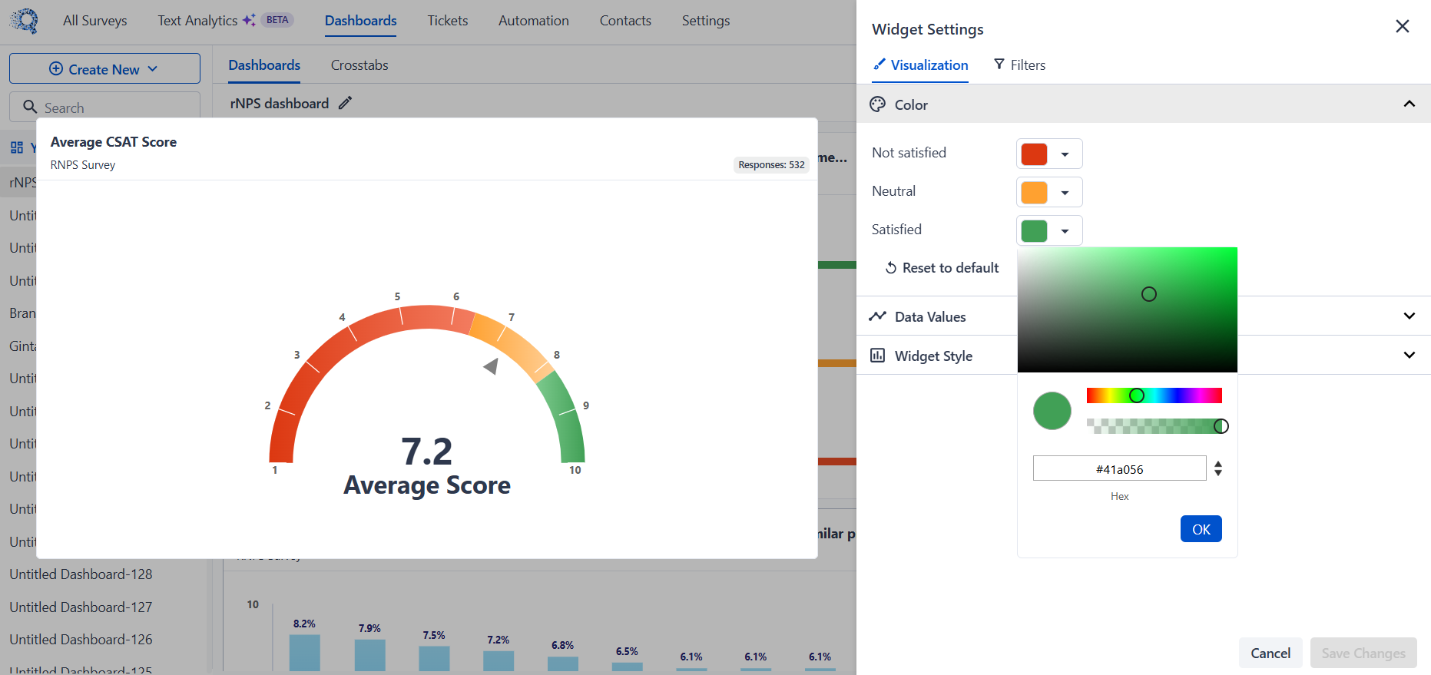Viewport: 1431px width, 675px height.
Task: Click the palette icon in Color section
Action: 877,104
